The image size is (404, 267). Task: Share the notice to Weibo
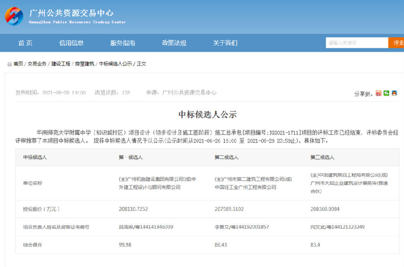[378, 93]
